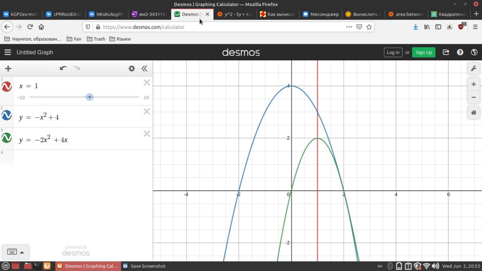Viewport: 482px width, 271px height.
Task: Go back in Firefox
Action: pos(7,27)
